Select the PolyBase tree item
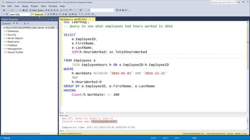 [12, 45]
